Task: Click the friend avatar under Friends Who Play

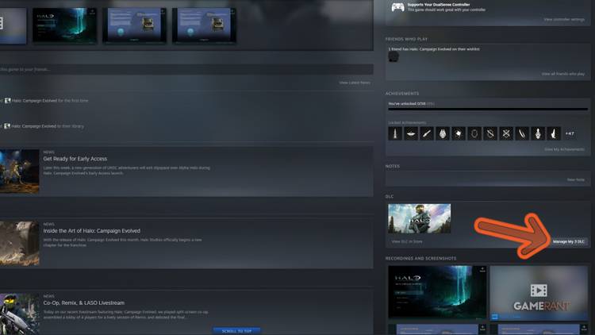Action: tap(393, 57)
